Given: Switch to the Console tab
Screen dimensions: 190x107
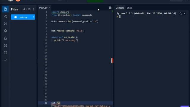Looking at the screenshot, I should click(120, 8).
